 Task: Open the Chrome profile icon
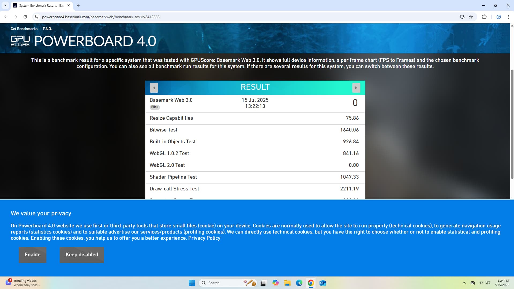coord(498,17)
